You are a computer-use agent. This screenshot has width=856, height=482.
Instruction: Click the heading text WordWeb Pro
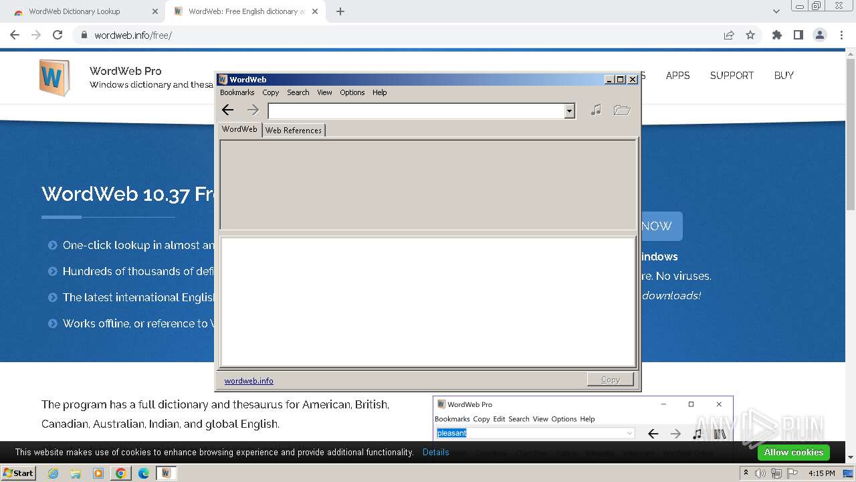pyautogui.click(x=126, y=71)
